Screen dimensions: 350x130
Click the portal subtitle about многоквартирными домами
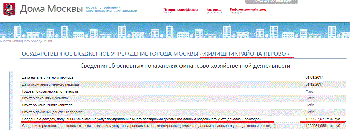[111, 9]
